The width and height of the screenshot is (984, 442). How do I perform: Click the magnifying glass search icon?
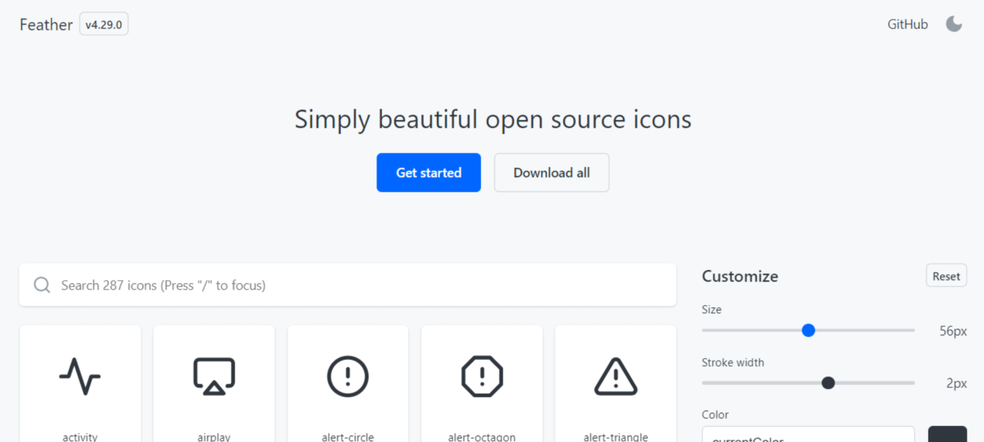(x=41, y=284)
